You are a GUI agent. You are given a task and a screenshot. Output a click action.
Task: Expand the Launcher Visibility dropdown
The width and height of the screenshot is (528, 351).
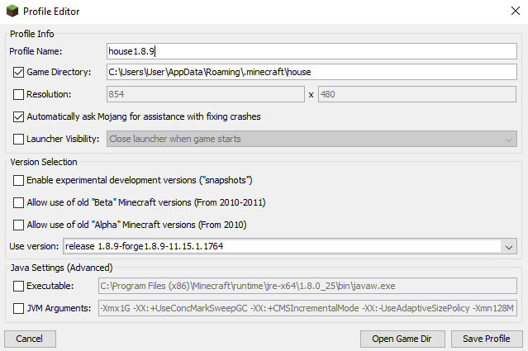(x=508, y=140)
